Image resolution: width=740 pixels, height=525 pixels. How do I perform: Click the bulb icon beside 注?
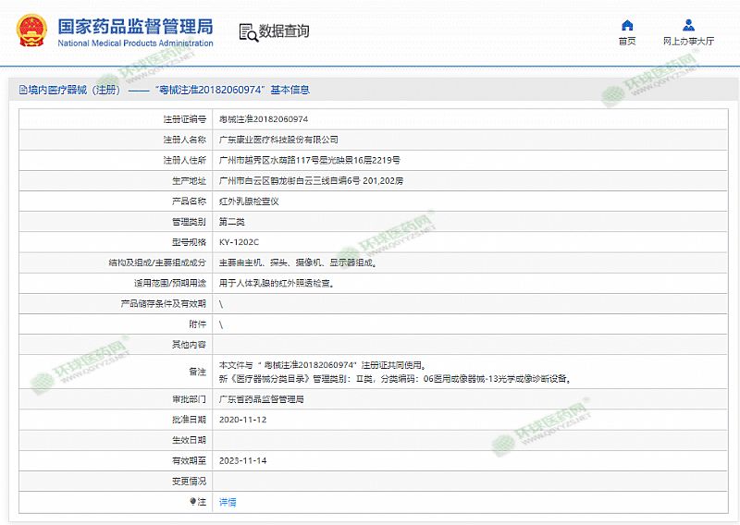pyautogui.click(x=192, y=501)
